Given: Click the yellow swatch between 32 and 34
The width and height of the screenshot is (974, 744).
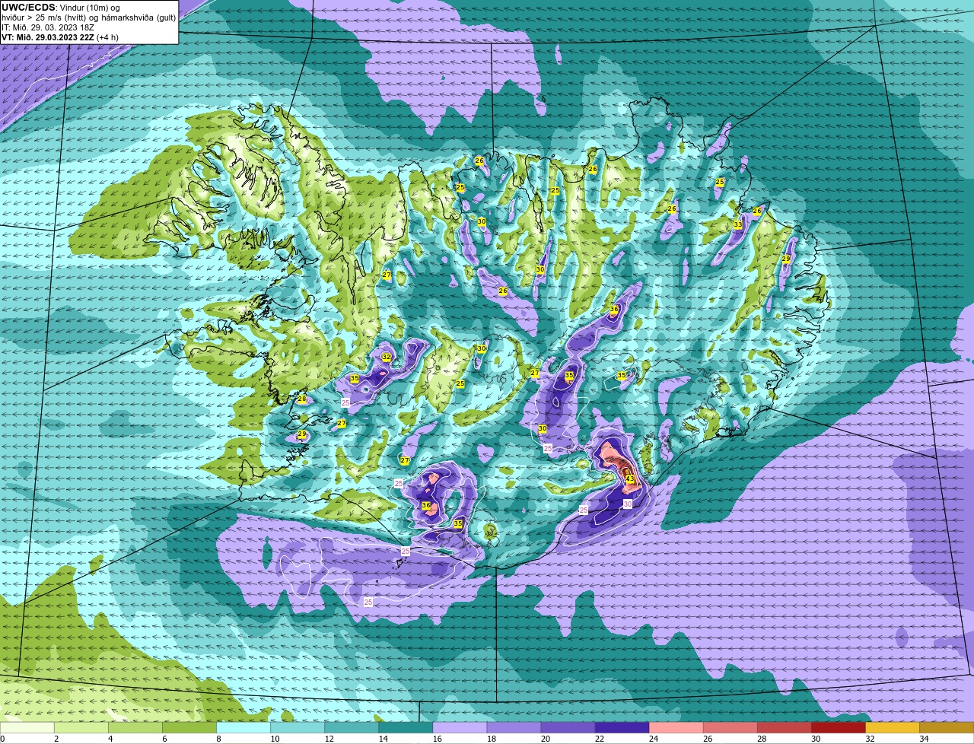Looking at the screenshot, I should point(892,727).
